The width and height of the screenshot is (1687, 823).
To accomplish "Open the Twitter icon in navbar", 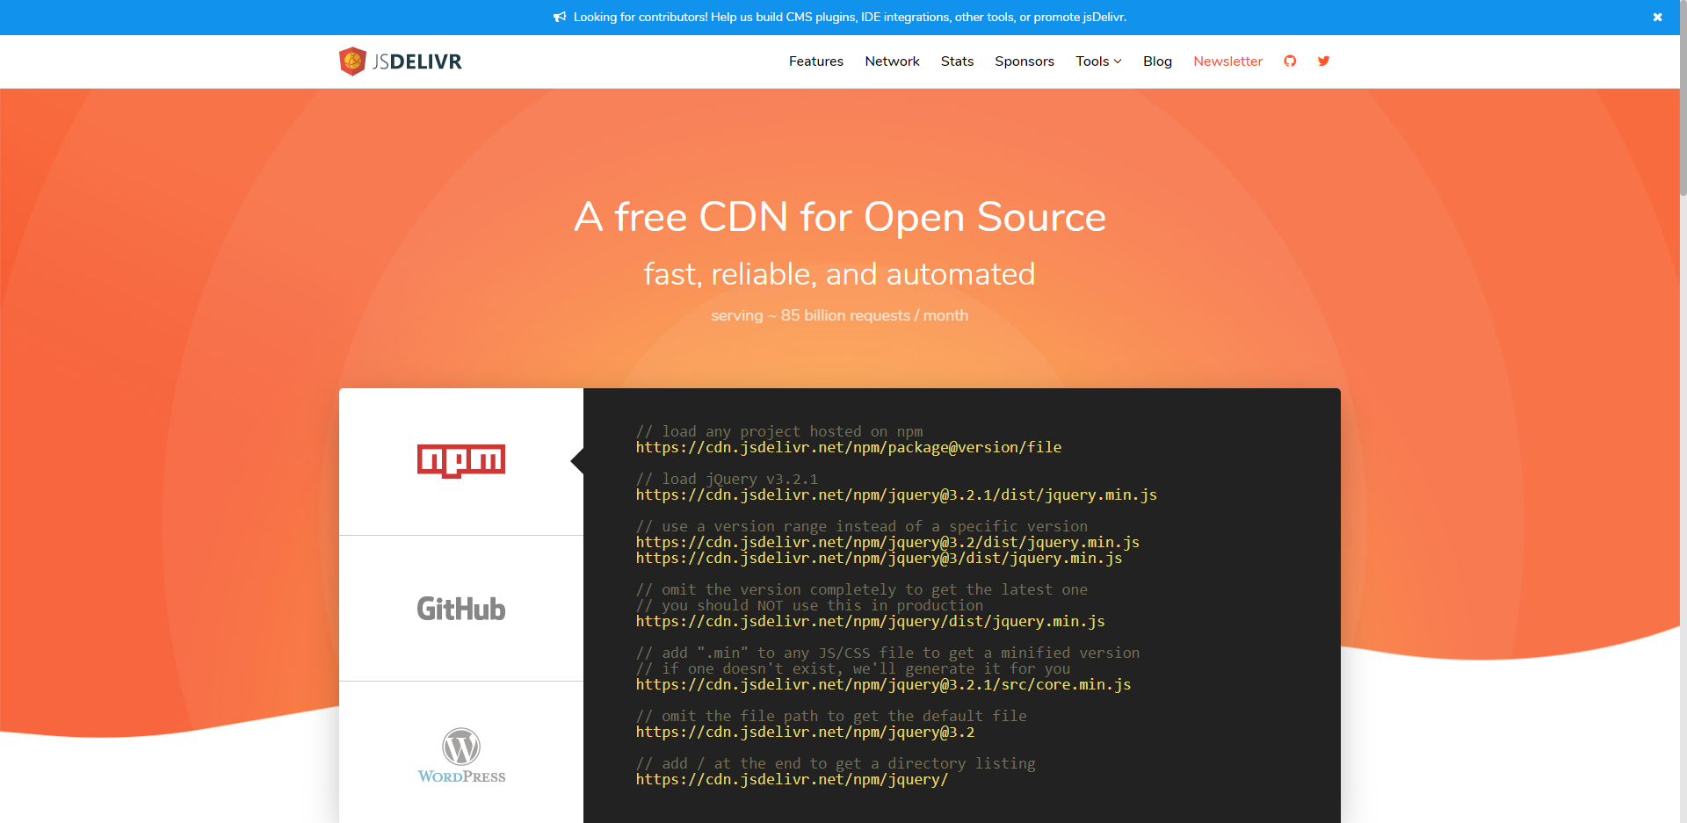I will pyautogui.click(x=1323, y=61).
